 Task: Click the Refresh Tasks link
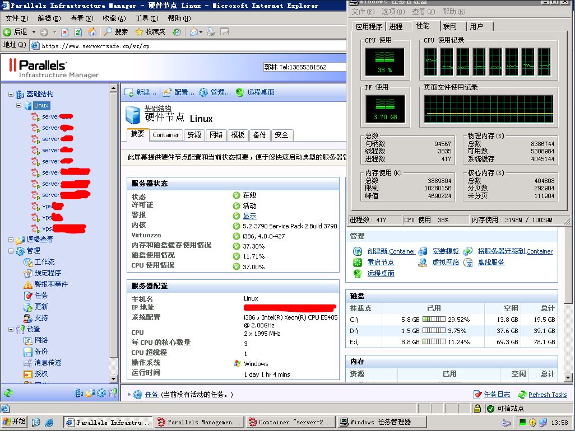tap(548, 395)
